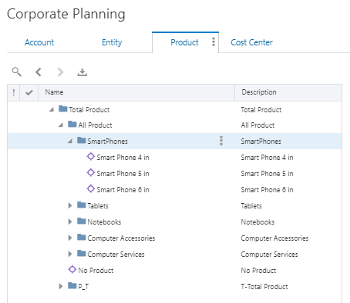
Task: Collapse the All Product node
Action: click(x=61, y=125)
